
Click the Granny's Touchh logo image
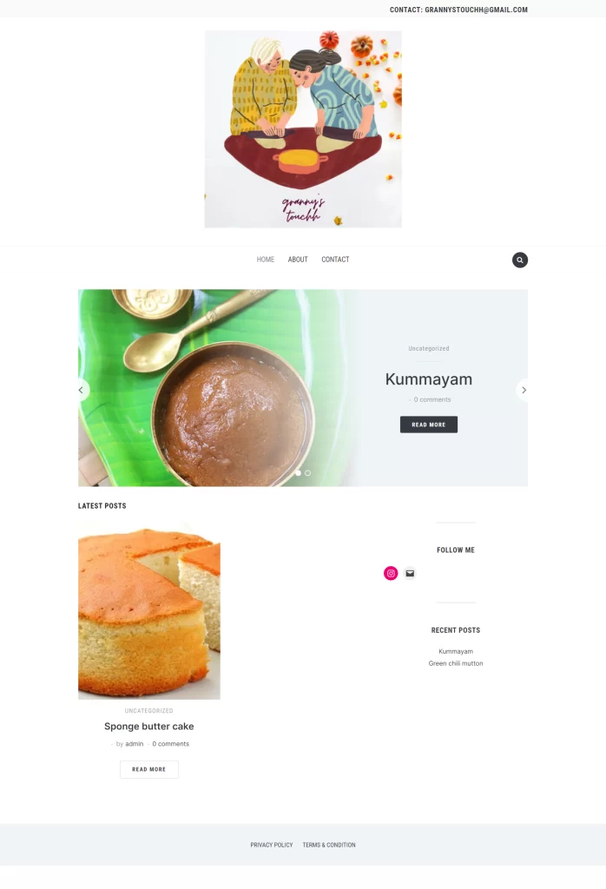tap(303, 129)
